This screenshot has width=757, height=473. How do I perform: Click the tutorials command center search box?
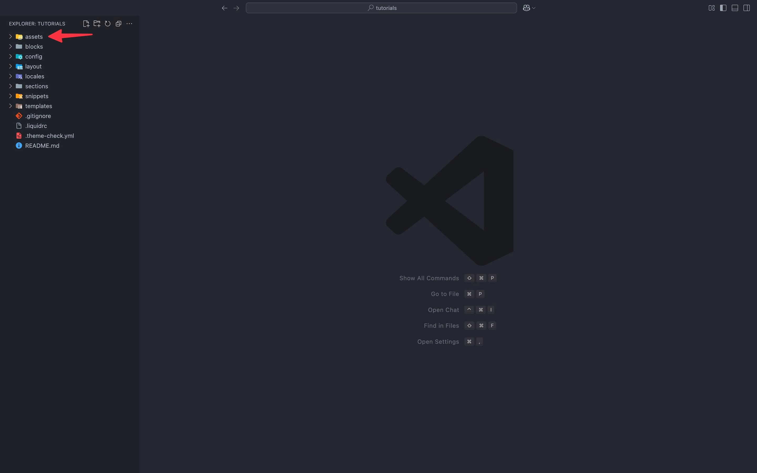381,8
